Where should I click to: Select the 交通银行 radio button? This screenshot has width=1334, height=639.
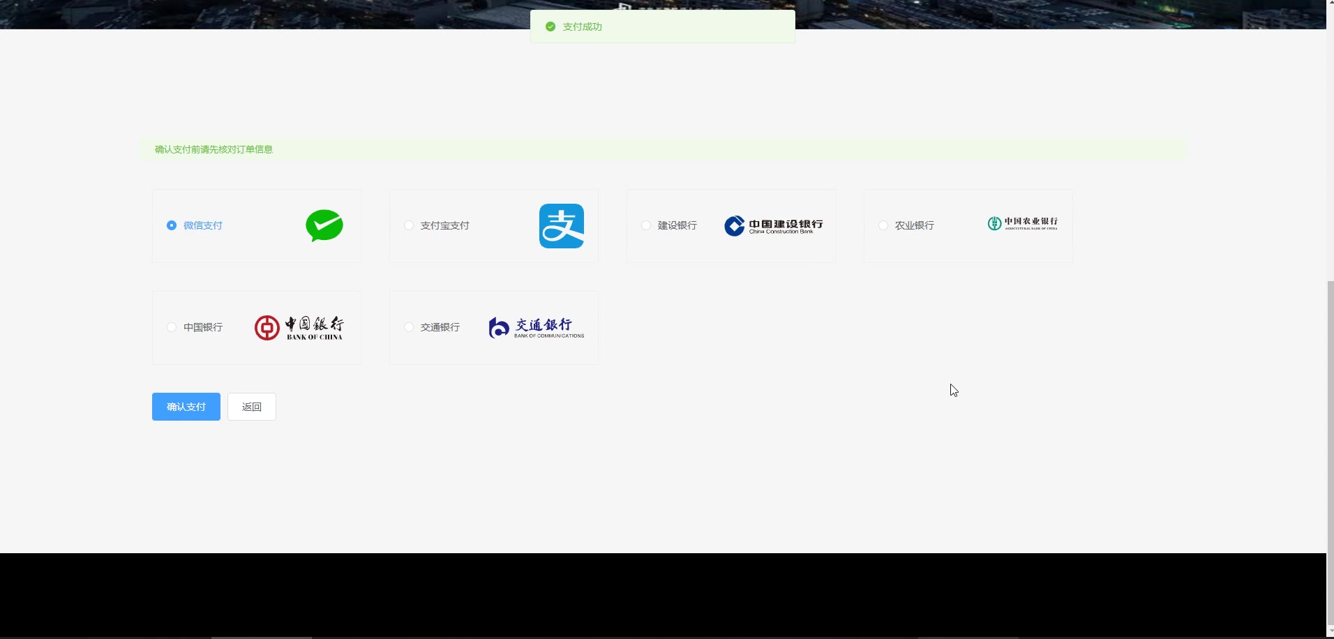[409, 327]
